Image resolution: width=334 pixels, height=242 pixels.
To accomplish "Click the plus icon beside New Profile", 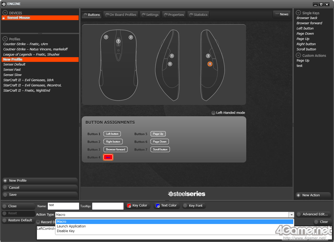I will (x=5, y=181).
